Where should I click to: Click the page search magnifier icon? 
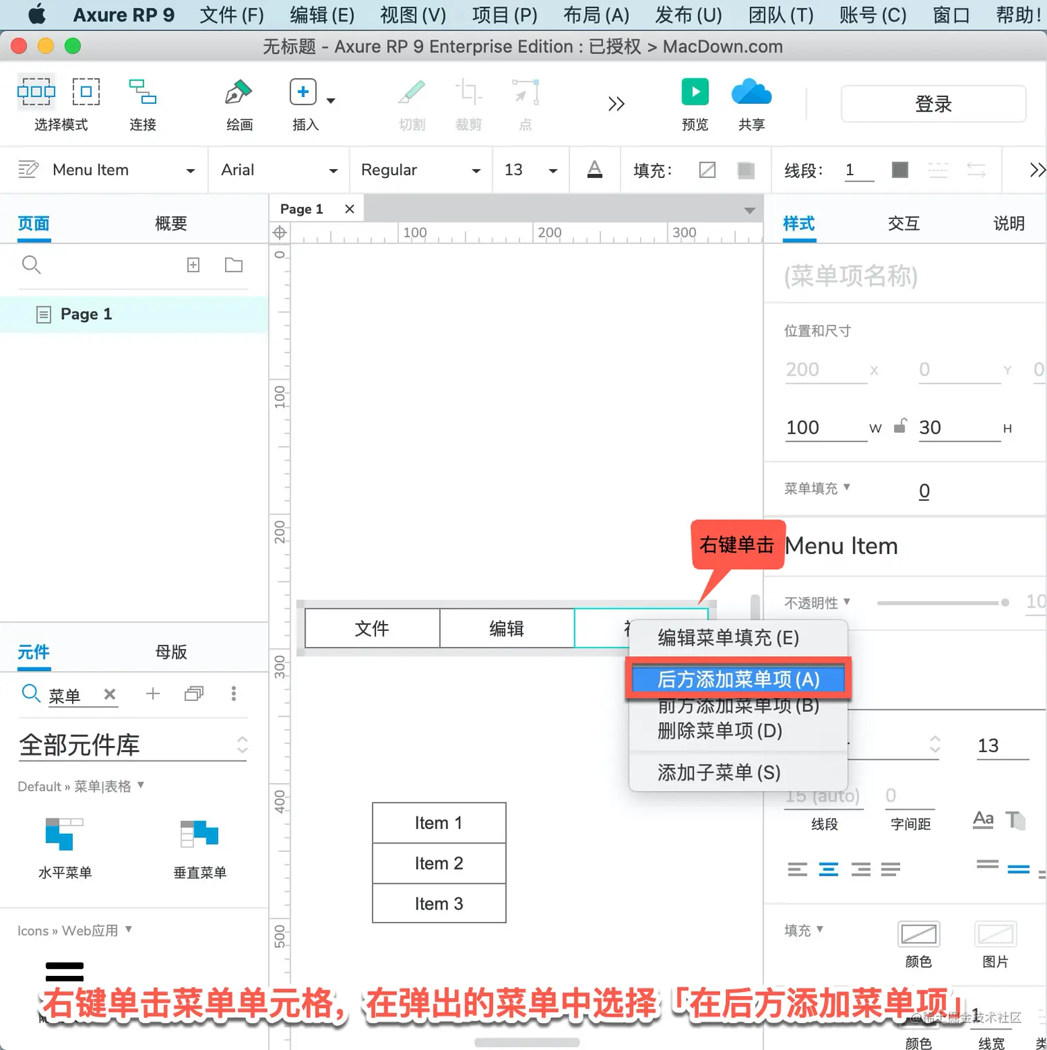pyautogui.click(x=31, y=265)
